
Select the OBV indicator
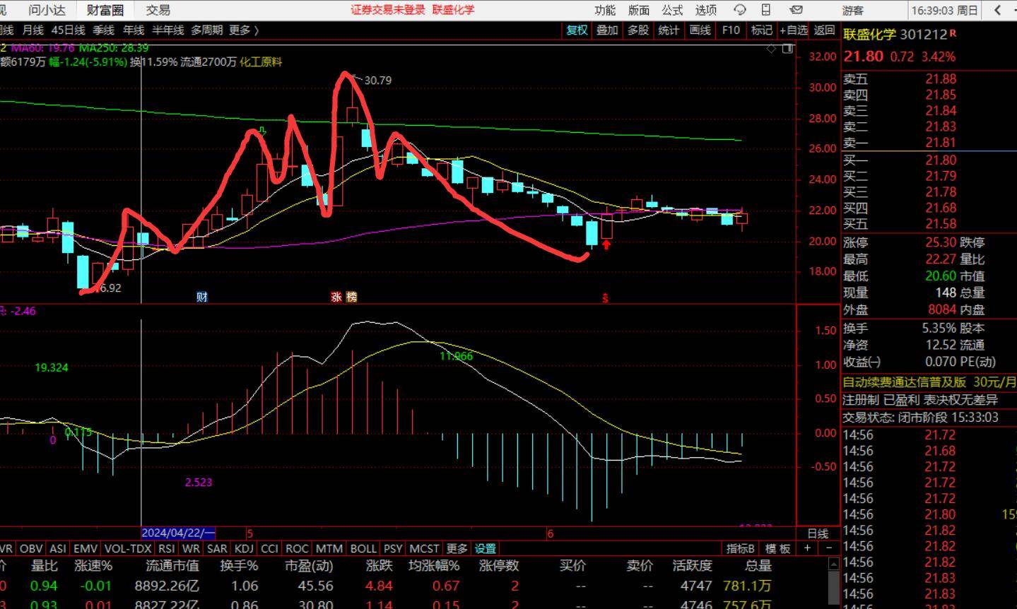tap(31, 548)
